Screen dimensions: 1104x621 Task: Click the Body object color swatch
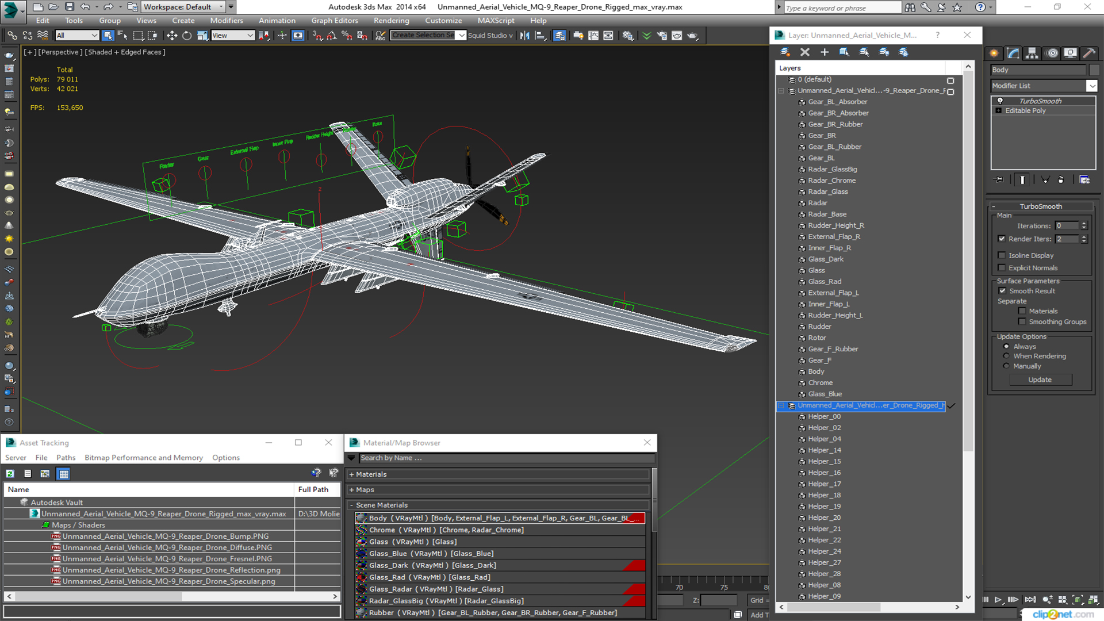point(1094,70)
